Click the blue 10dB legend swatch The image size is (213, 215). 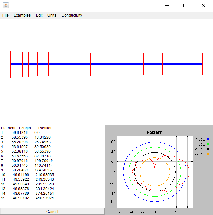(x=208, y=139)
